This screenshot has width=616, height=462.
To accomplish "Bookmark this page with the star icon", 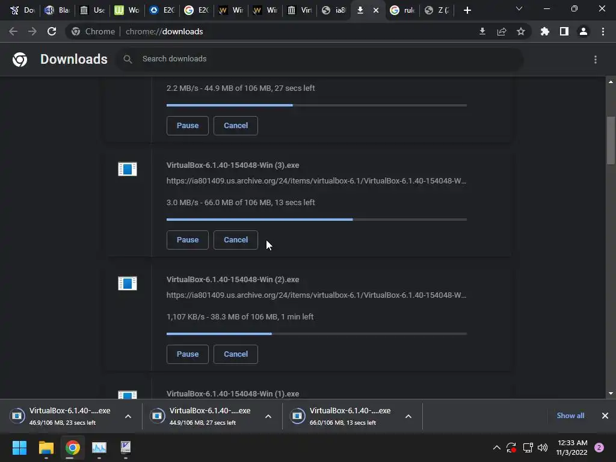I will (x=521, y=31).
